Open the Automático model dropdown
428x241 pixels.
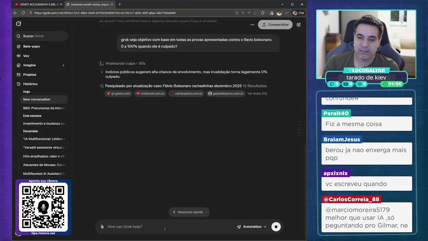click(252, 227)
